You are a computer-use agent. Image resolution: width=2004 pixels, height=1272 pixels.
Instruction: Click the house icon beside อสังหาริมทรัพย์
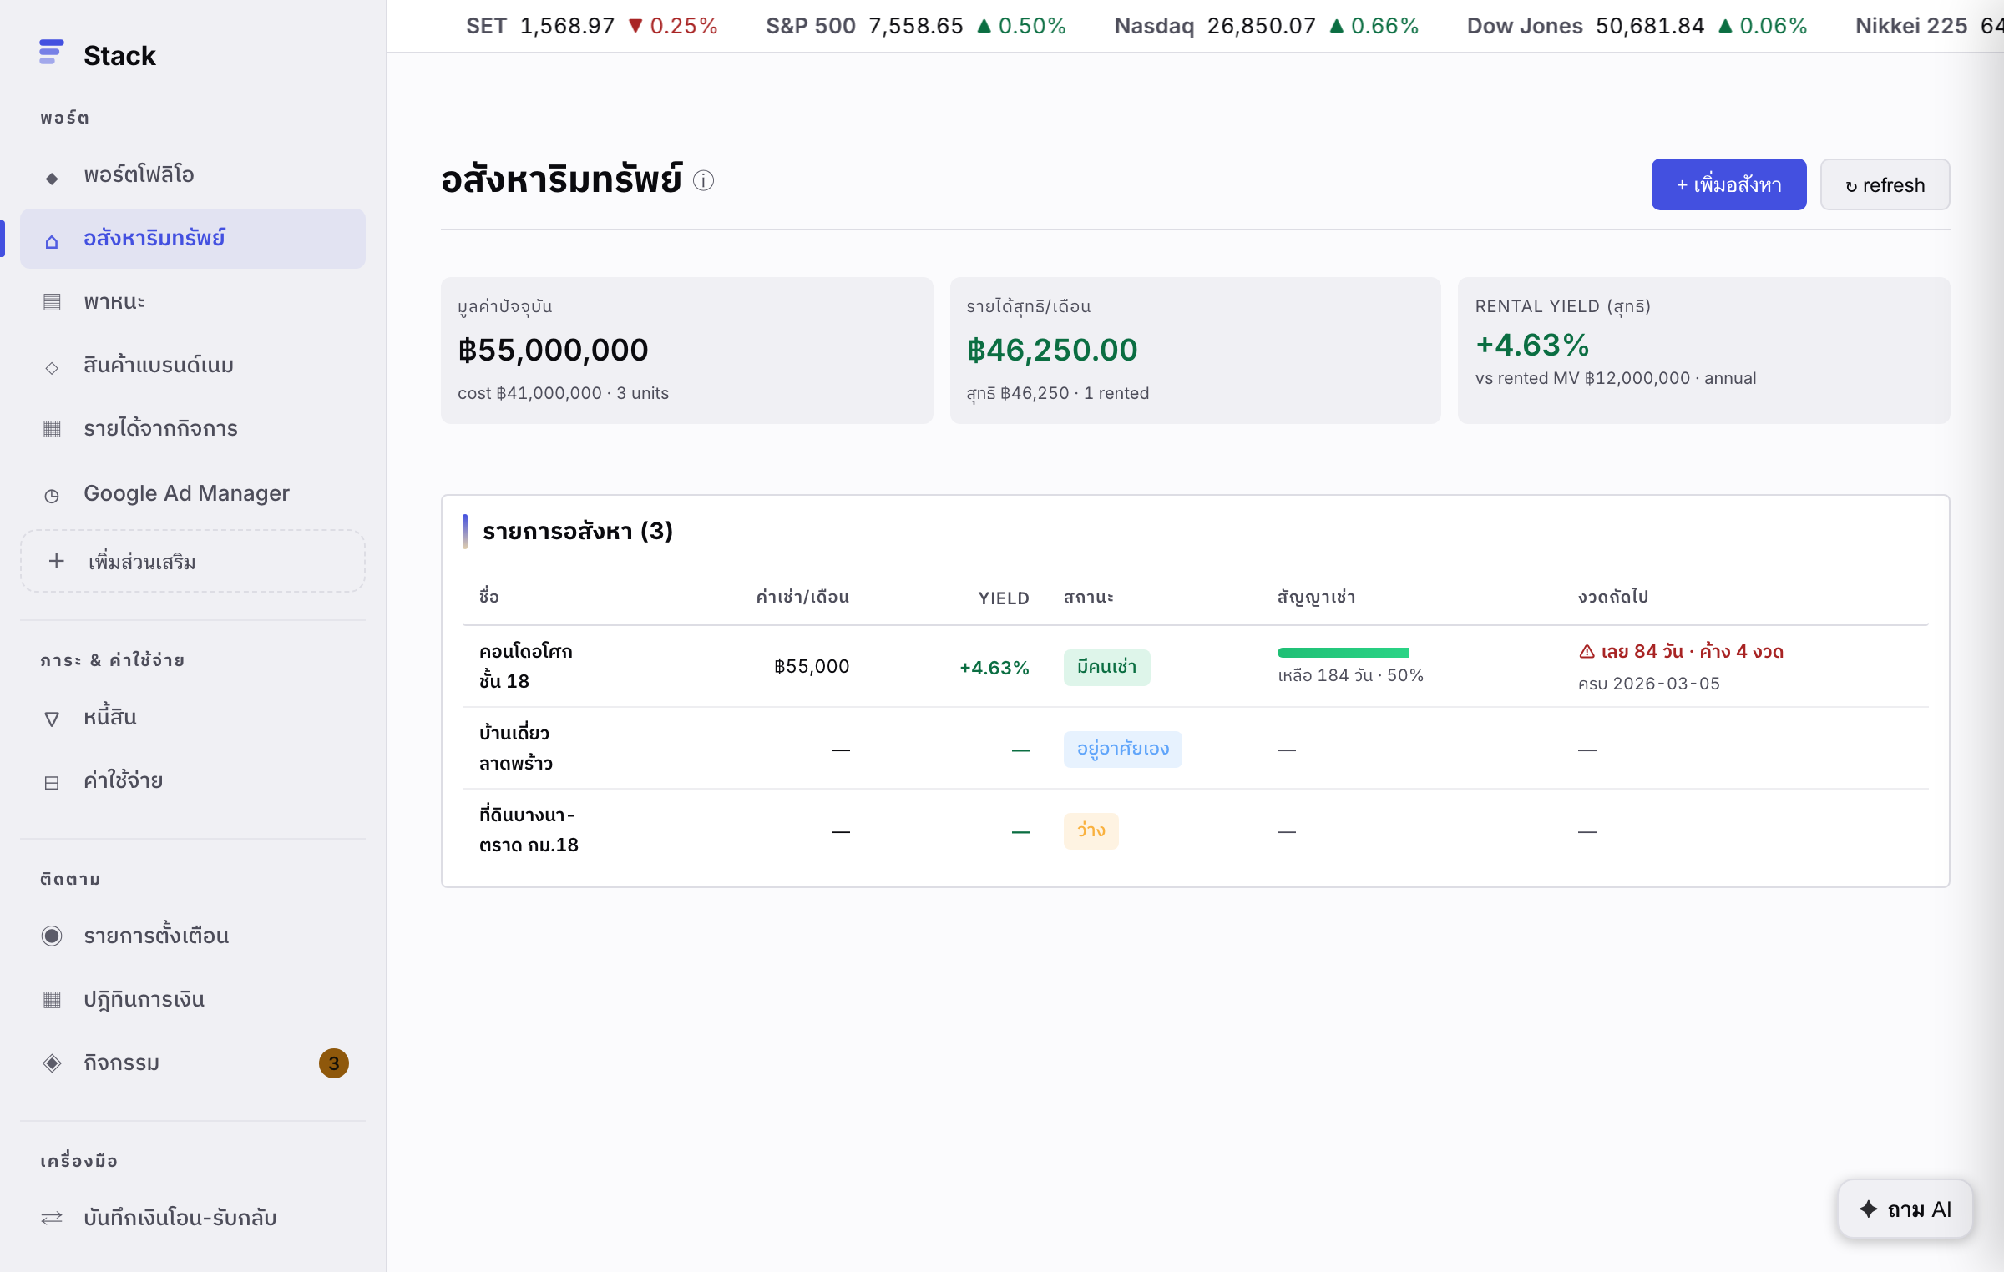52,241
